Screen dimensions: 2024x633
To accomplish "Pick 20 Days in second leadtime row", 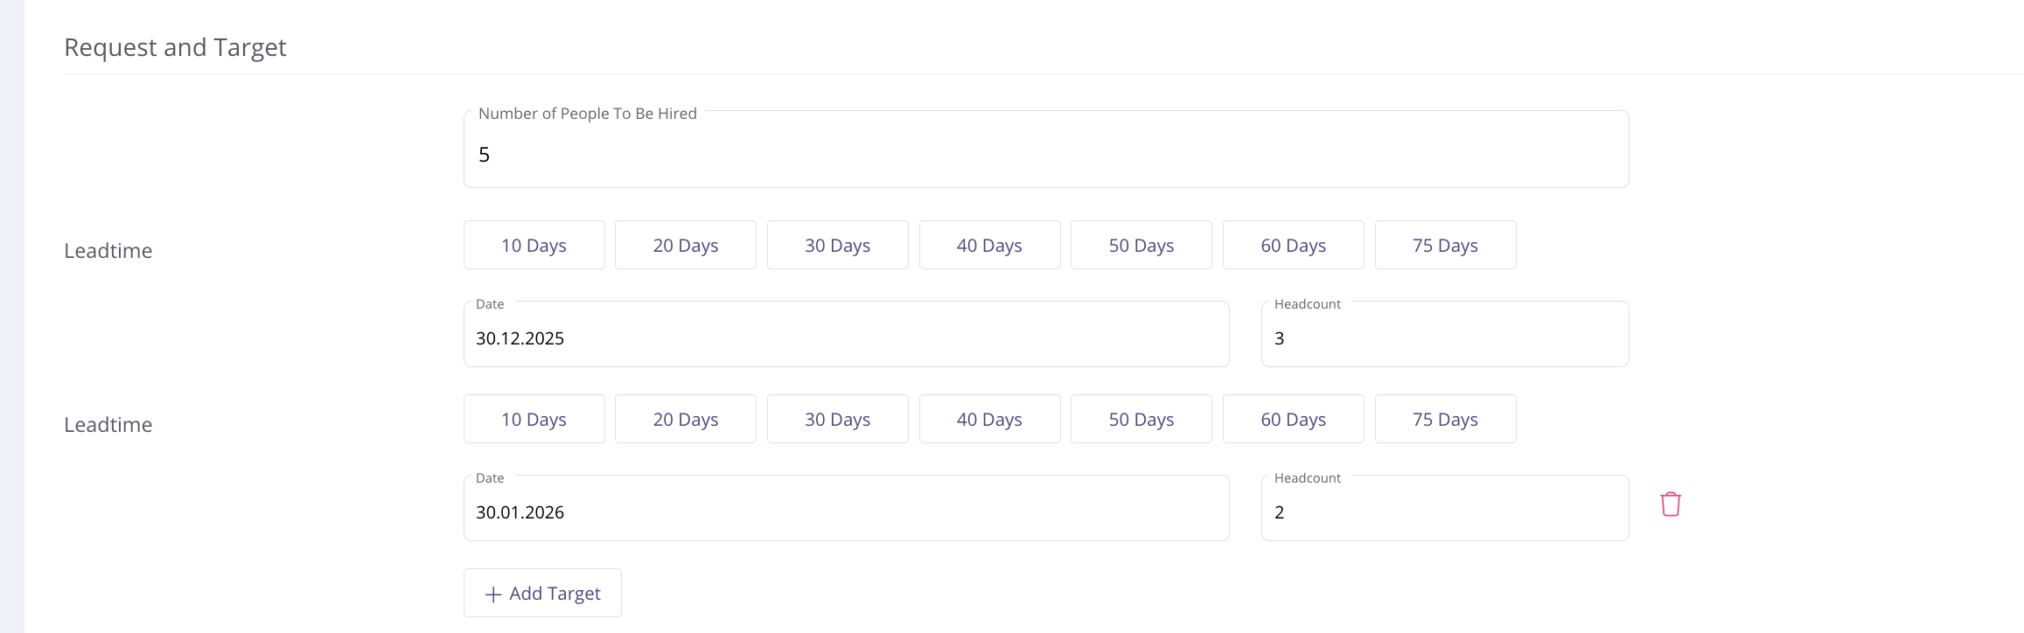I will pyautogui.click(x=686, y=420).
